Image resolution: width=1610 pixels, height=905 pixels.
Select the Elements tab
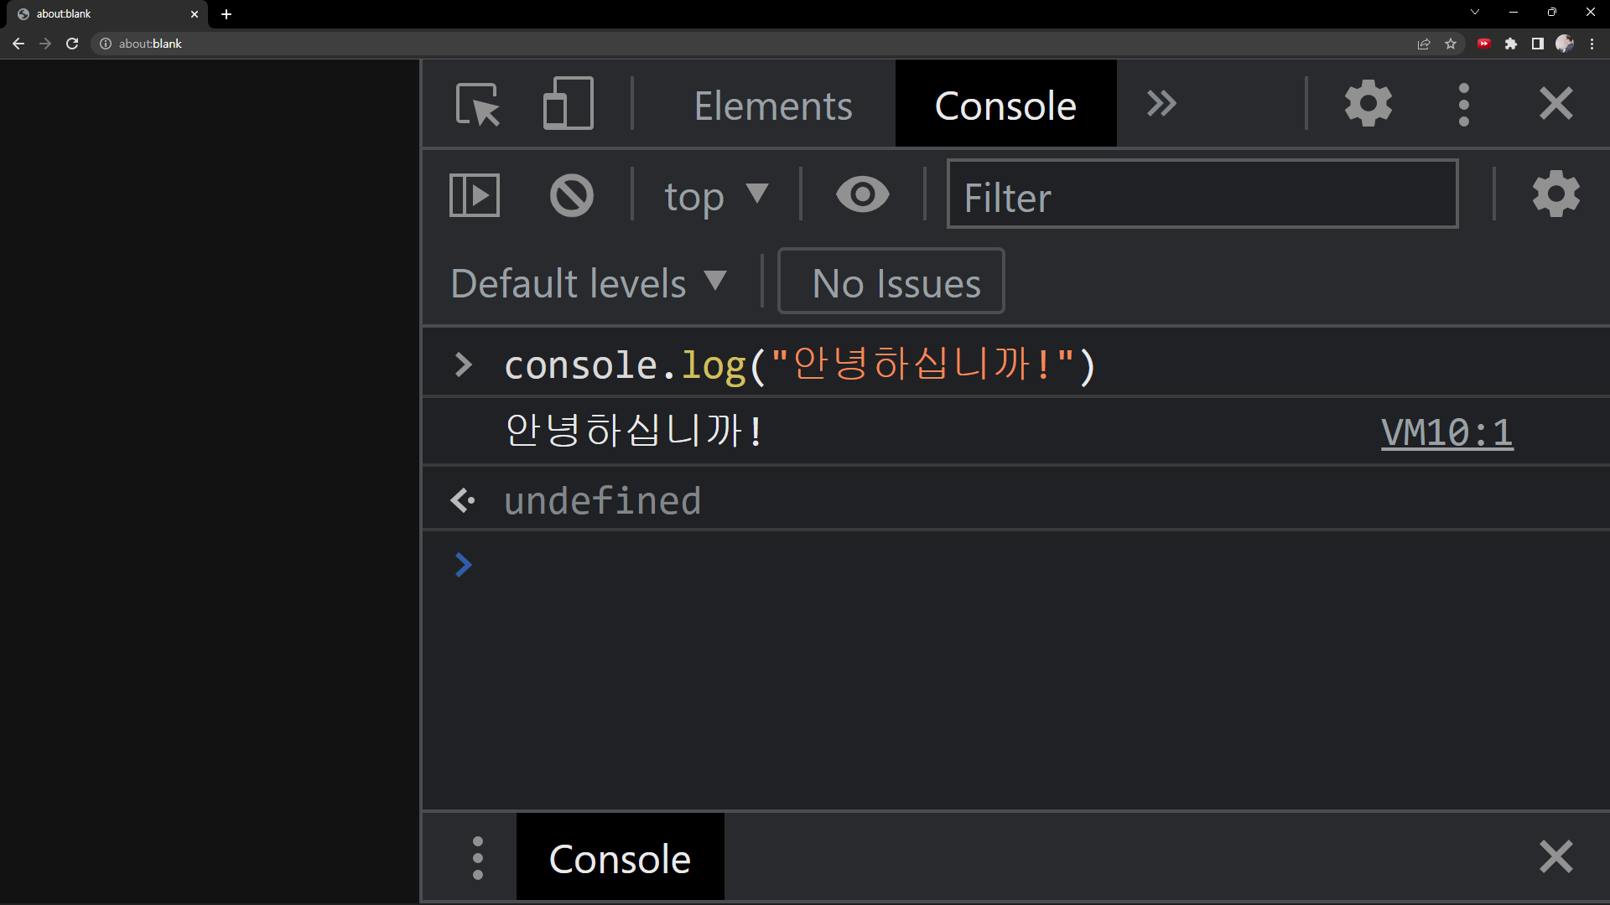[x=773, y=105]
